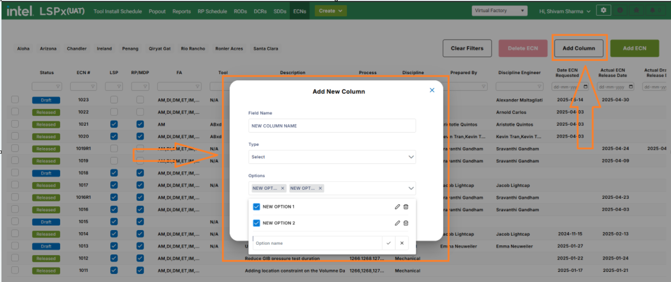Switch to the DCRs tab
Viewport: 671px width, 282px height.
260,11
